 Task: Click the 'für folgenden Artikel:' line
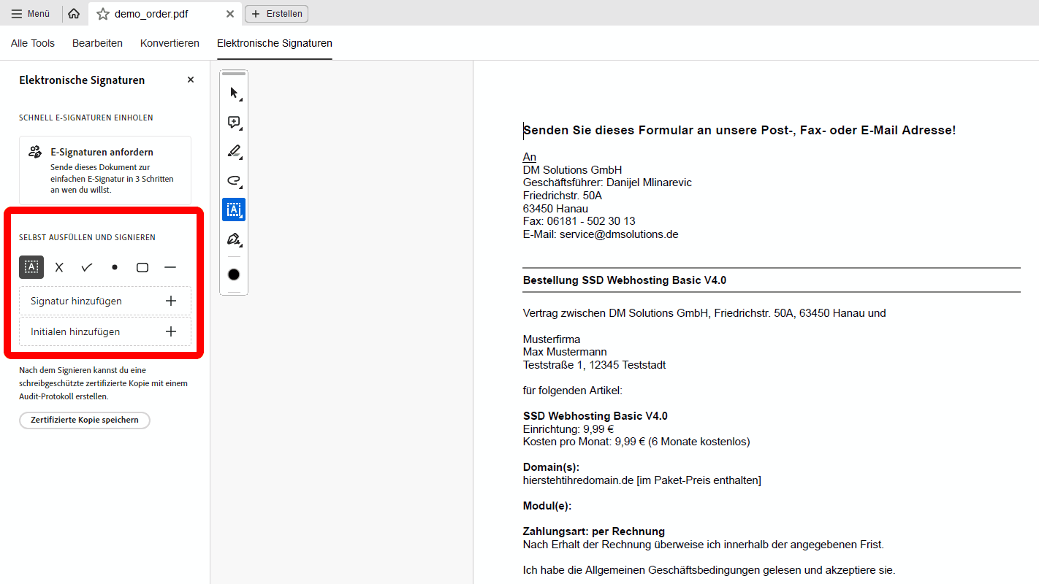click(x=573, y=391)
